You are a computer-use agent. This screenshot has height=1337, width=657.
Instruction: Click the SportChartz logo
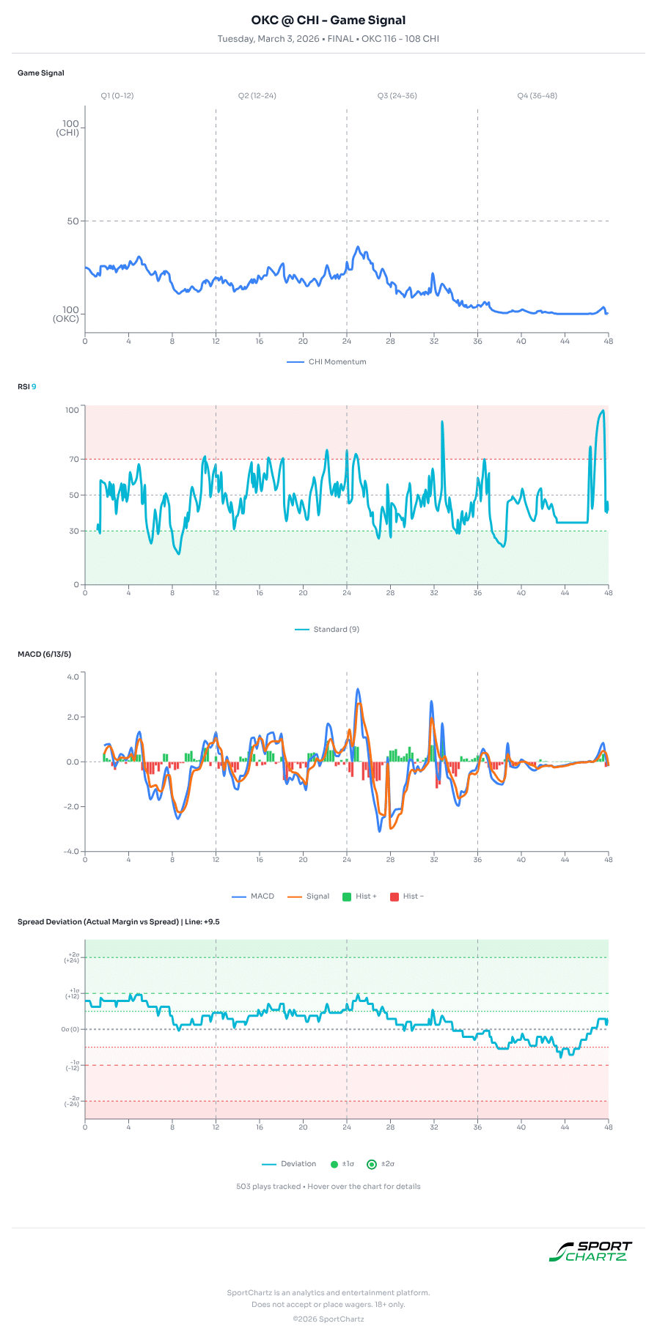[590, 1251]
